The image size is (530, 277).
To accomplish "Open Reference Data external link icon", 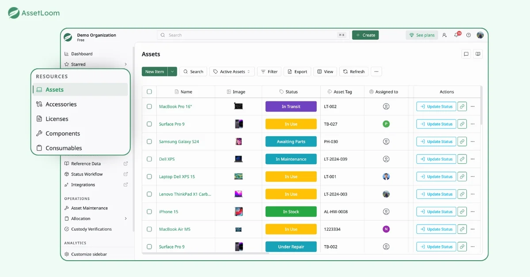I will 125,164.
